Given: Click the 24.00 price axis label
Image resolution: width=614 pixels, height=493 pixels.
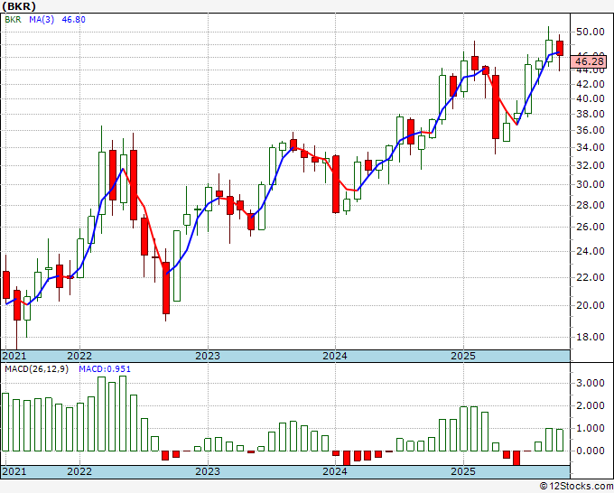Looking at the screenshot, I should coord(591,251).
